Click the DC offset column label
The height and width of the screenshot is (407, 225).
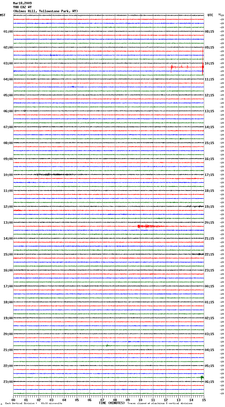pyautogui.click(x=220, y=14)
